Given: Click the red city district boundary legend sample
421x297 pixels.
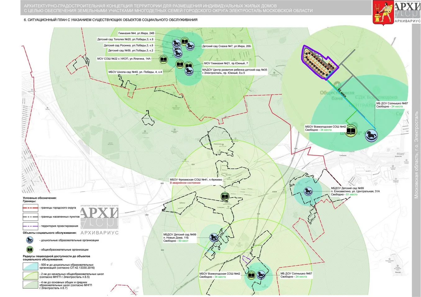Looking at the screenshot, I should (30, 208).
